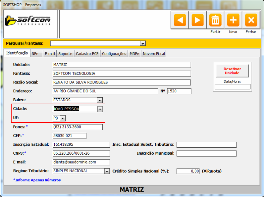Open the Cadastro ECF tab

87,54
